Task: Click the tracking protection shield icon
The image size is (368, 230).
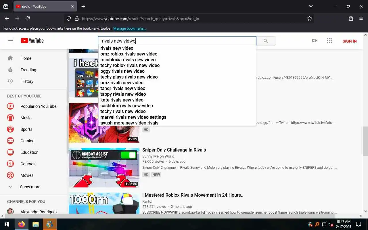Action: pos(69,18)
